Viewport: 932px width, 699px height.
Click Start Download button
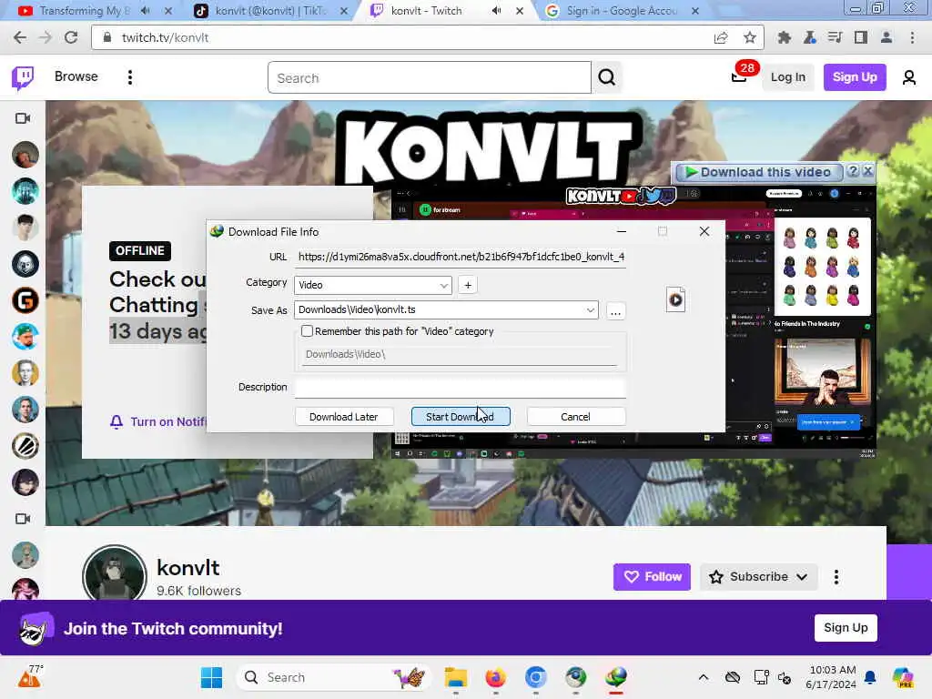pyautogui.click(x=461, y=417)
